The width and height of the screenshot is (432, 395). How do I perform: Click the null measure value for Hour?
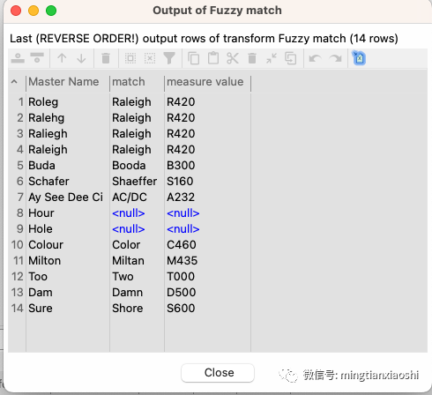pyautogui.click(x=183, y=213)
